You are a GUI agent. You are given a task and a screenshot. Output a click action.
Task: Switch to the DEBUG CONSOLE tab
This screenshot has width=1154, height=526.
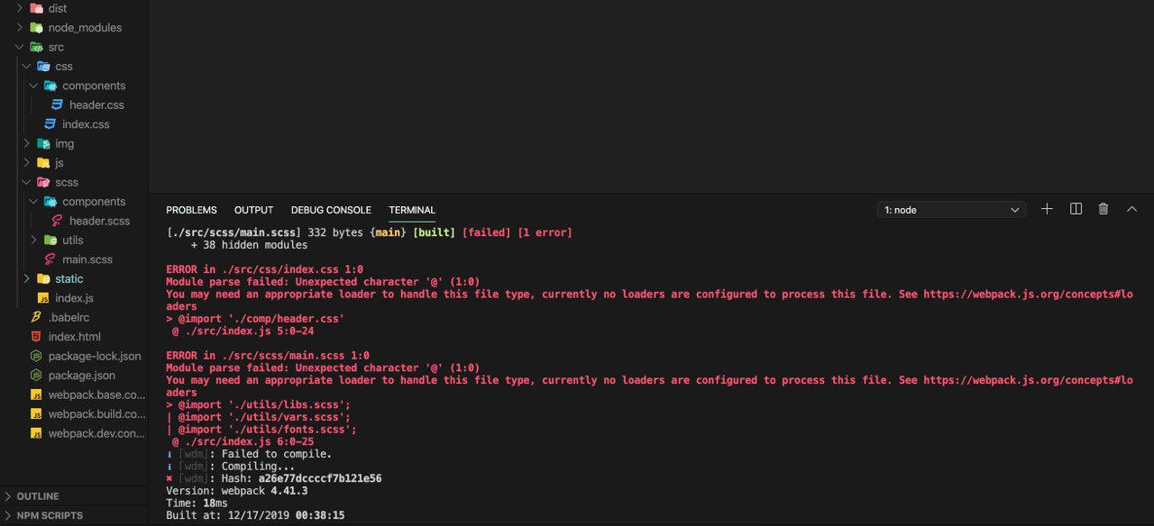click(x=331, y=210)
